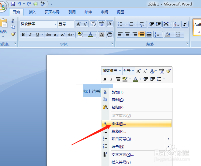Open the 视图 ribbon tab
The height and width of the screenshot is (166, 201).
click(x=120, y=12)
